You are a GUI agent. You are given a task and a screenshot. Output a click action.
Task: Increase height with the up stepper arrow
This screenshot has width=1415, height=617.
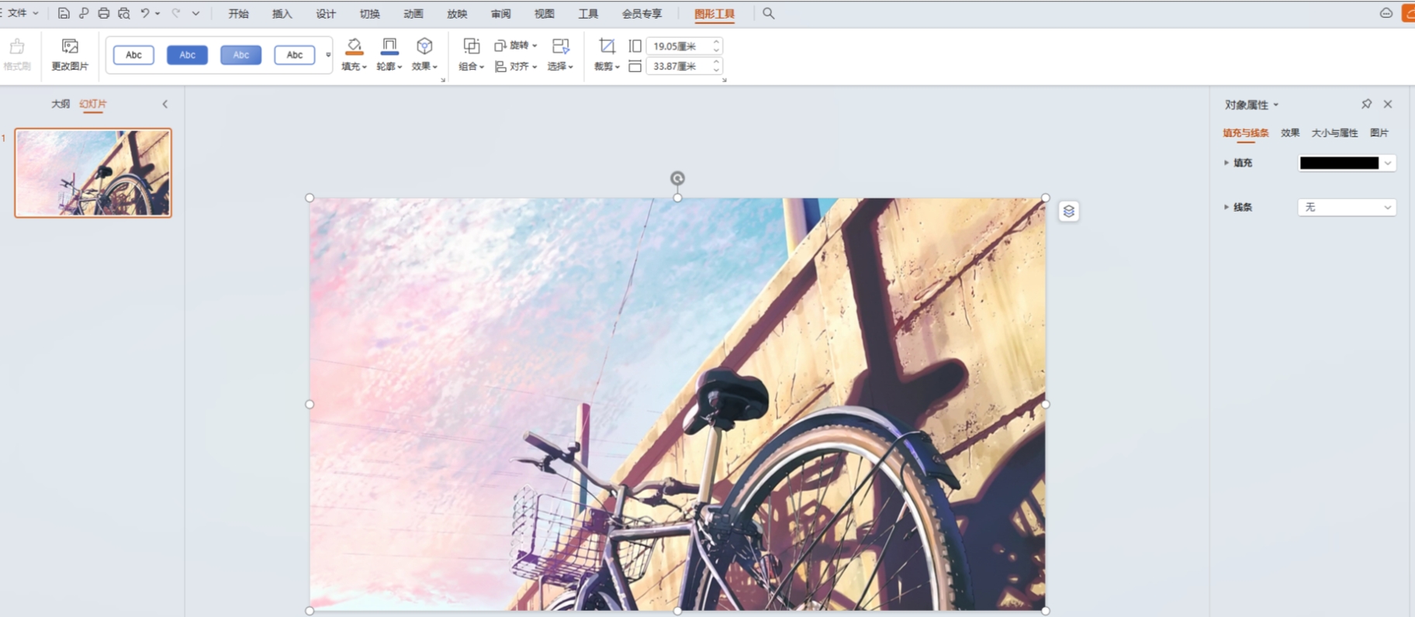[x=716, y=42]
